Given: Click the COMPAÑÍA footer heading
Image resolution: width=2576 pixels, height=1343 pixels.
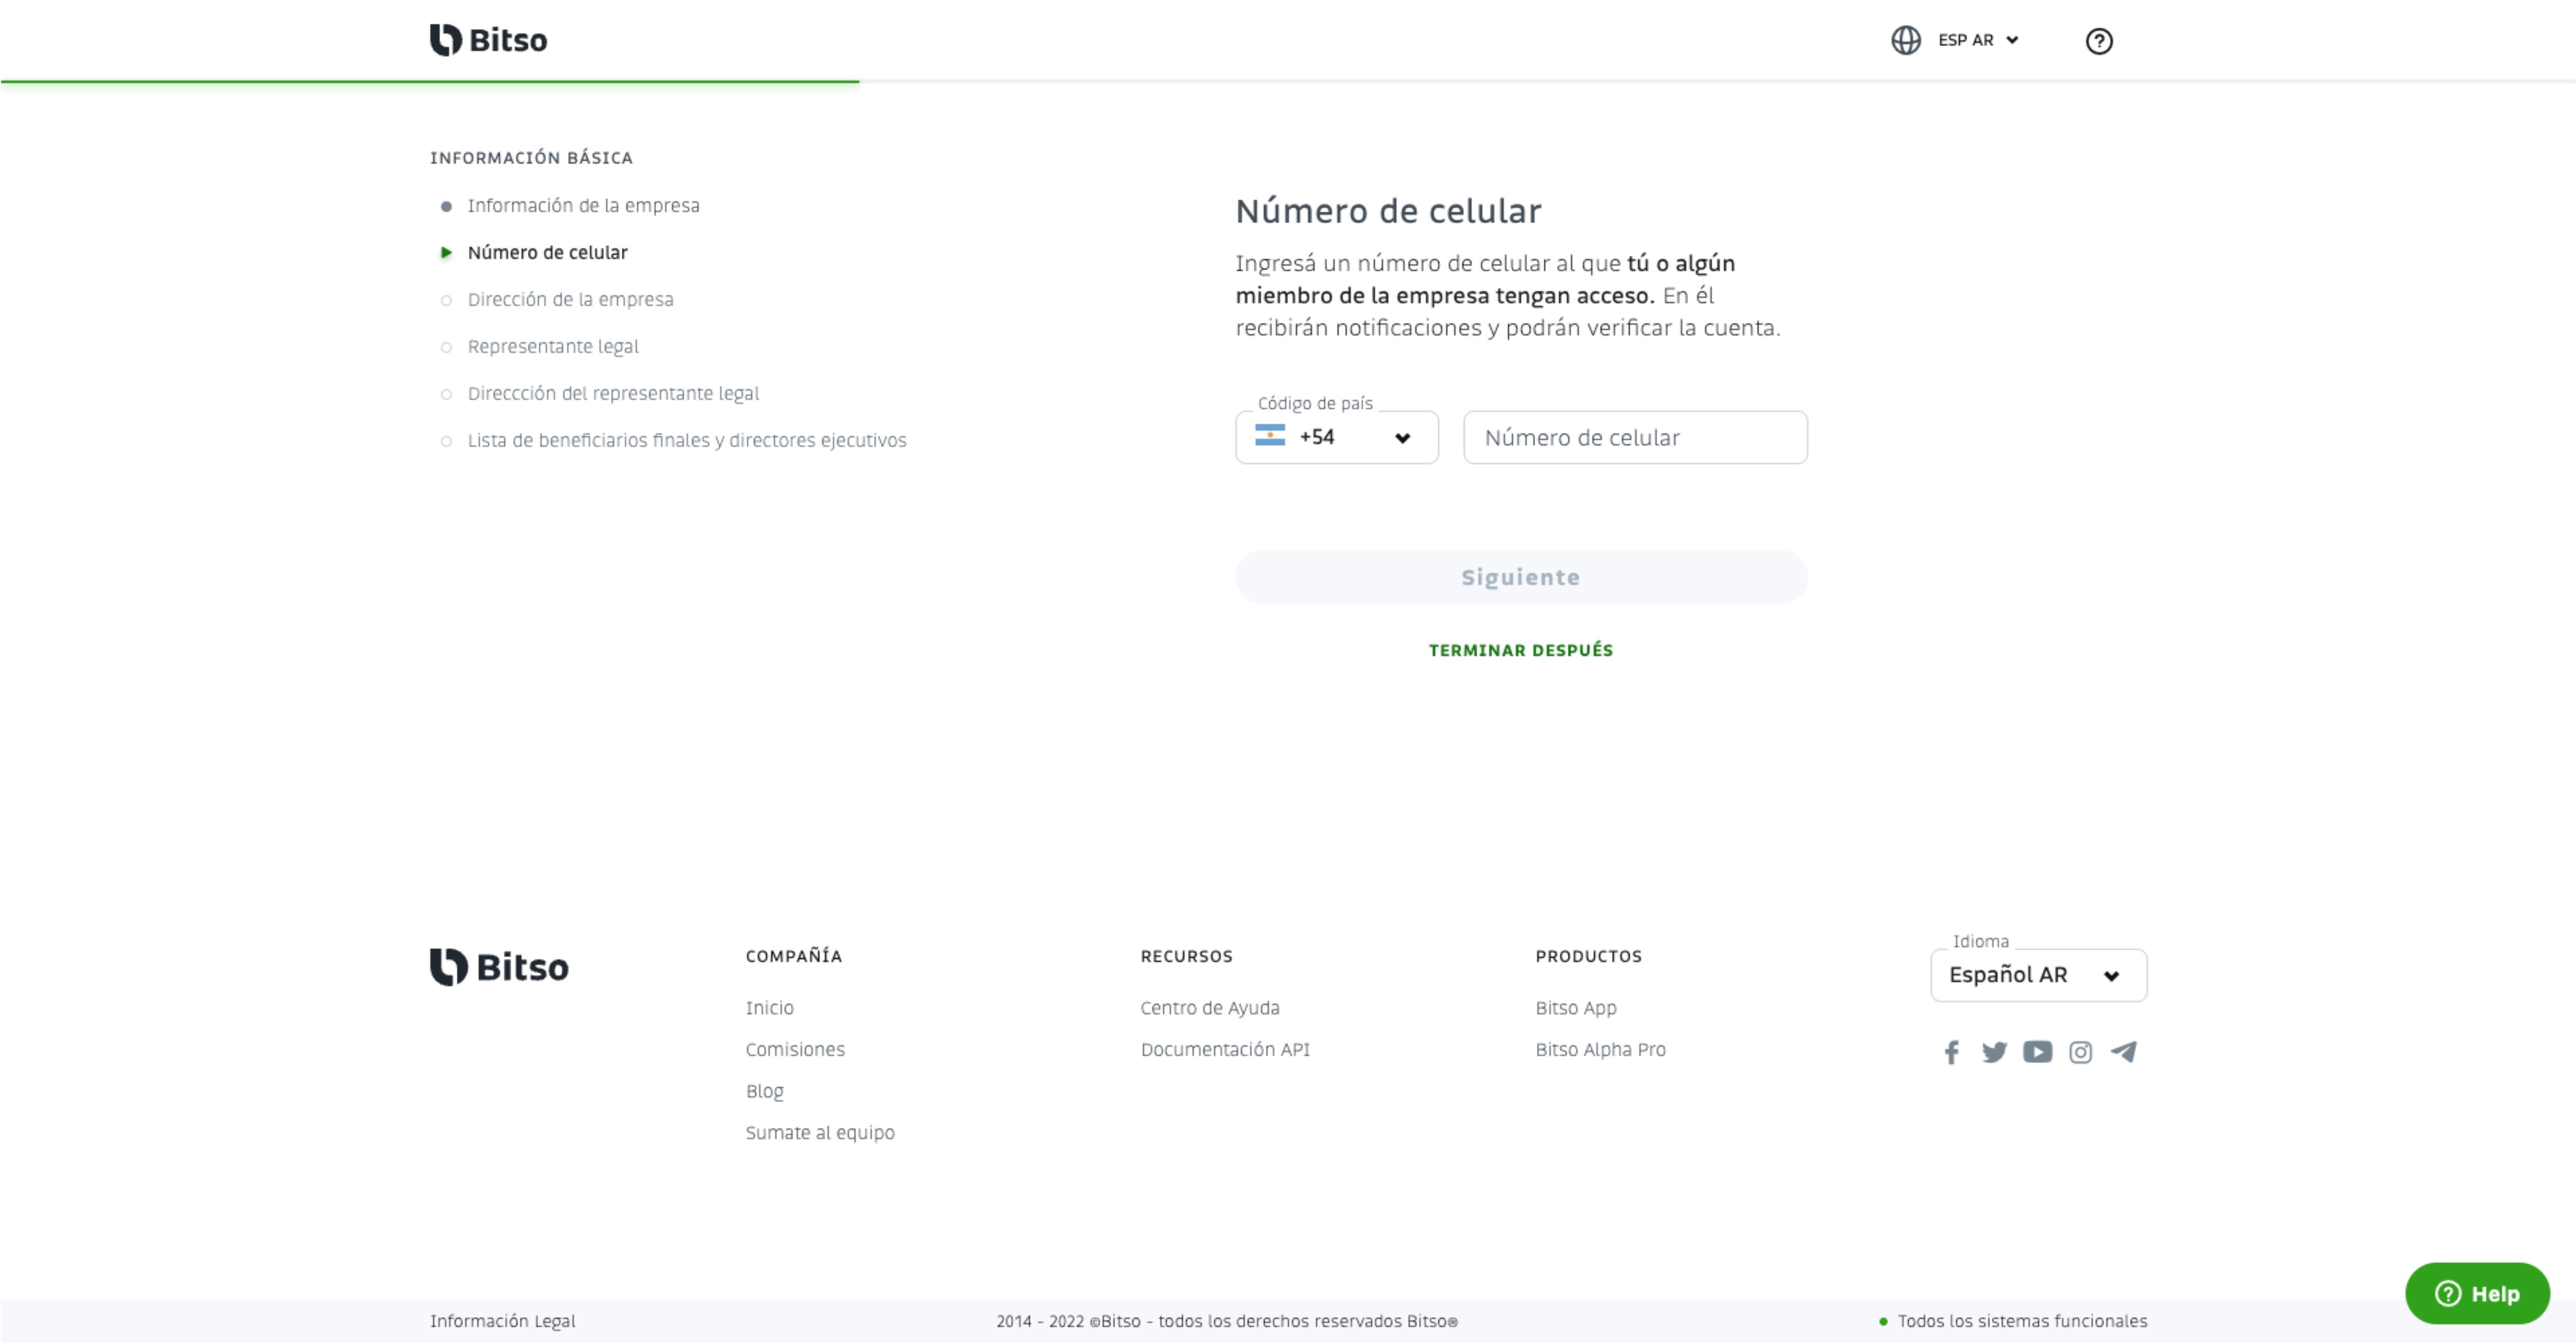Looking at the screenshot, I should [793, 956].
